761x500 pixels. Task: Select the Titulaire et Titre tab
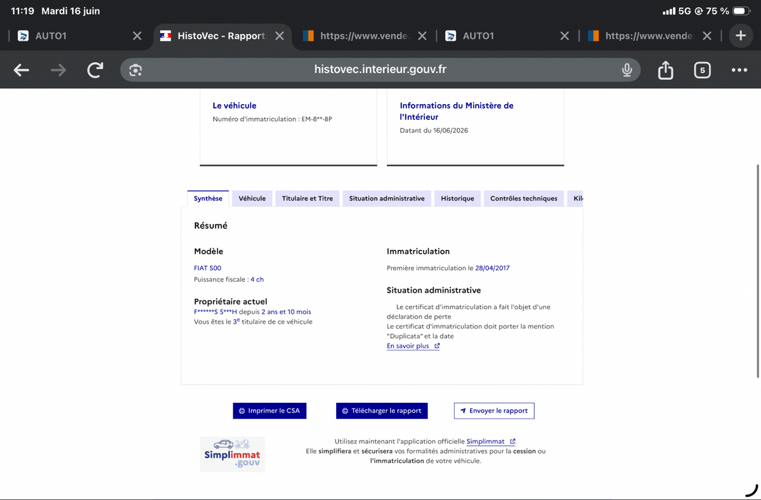(x=308, y=199)
